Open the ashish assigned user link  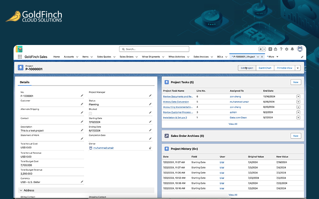(x=233, y=112)
